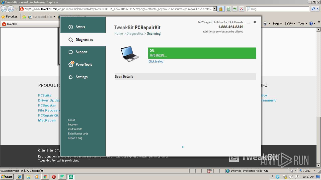Viewport: 321px width, 180px height.
Task: Click the IE back button
Action: pos(4,9)
